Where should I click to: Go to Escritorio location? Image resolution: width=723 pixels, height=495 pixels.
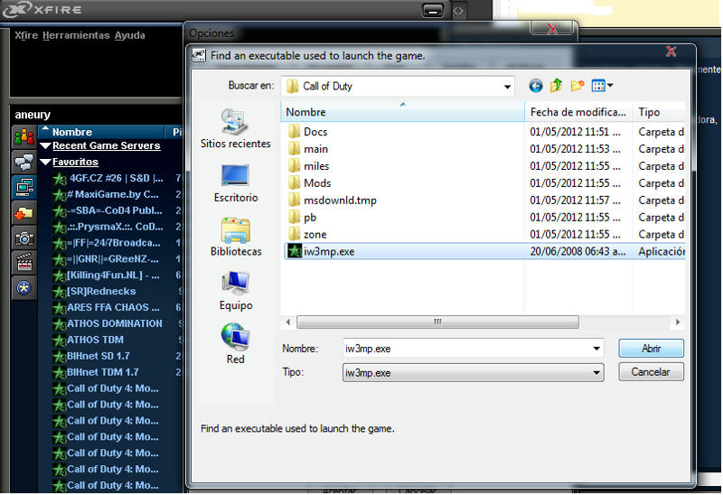click(x=236, y=183)
